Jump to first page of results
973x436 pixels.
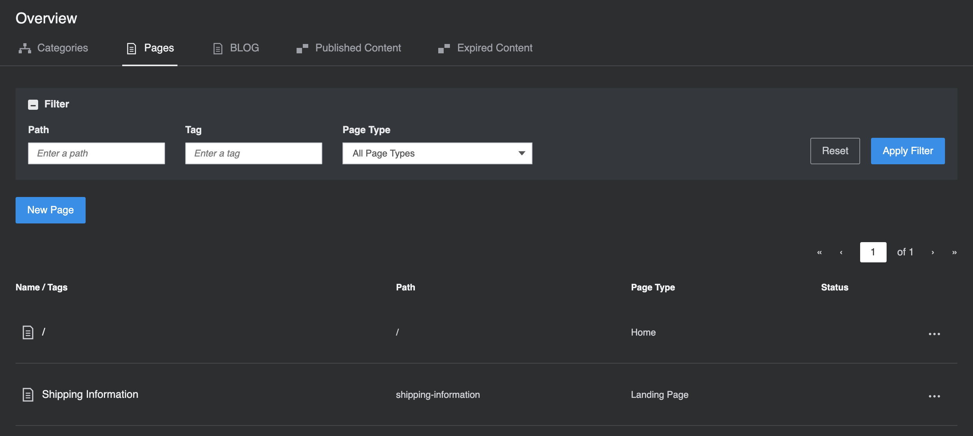[x=819, y=252]
